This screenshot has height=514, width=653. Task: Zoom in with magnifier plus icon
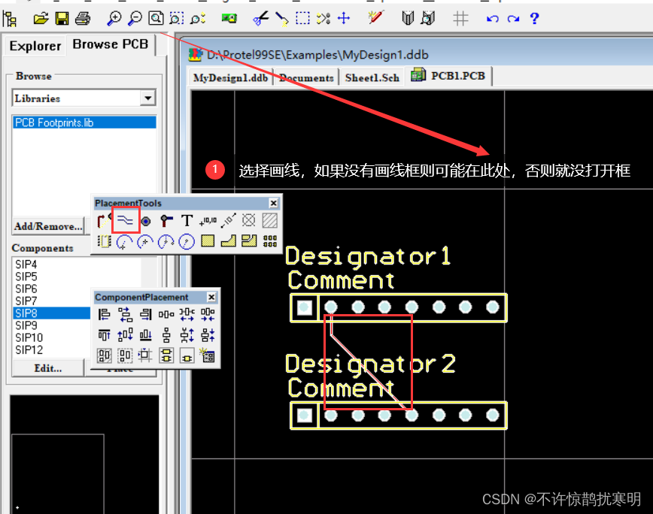coord(114,18)
